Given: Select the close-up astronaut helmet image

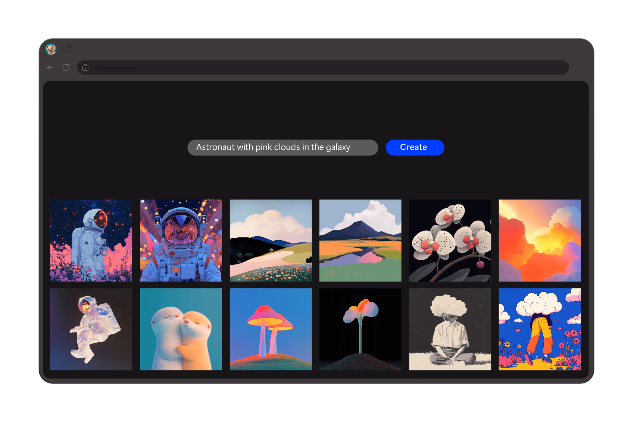Looking at the screenshot, I should (x=181, y=240).
